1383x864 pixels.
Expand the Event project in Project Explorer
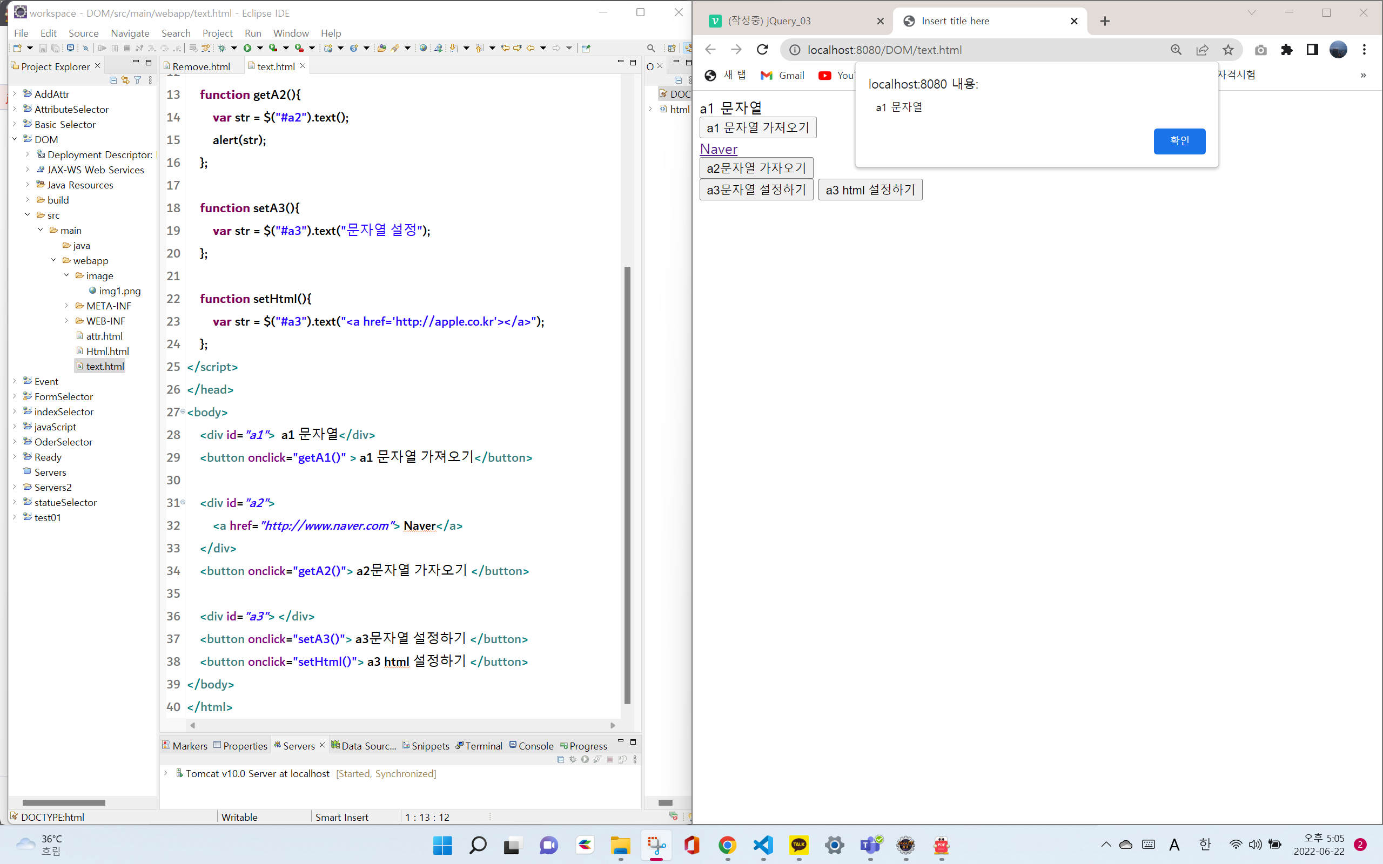(x=14, y=381)
